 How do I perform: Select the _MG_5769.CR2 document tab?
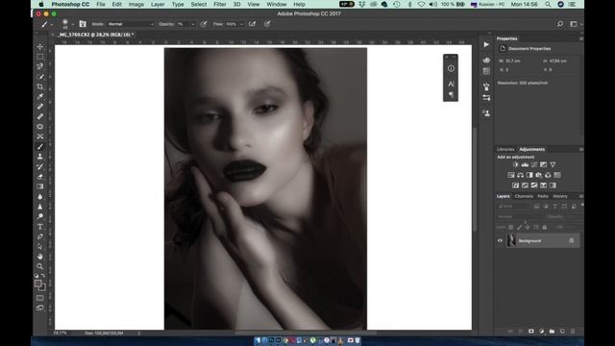[x=96, y=35]
